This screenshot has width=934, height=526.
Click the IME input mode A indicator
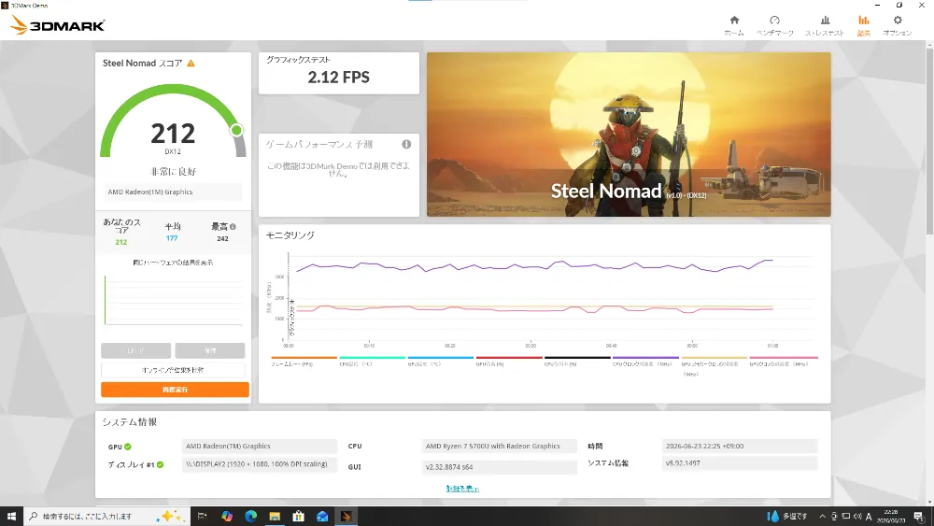[869, 516]
